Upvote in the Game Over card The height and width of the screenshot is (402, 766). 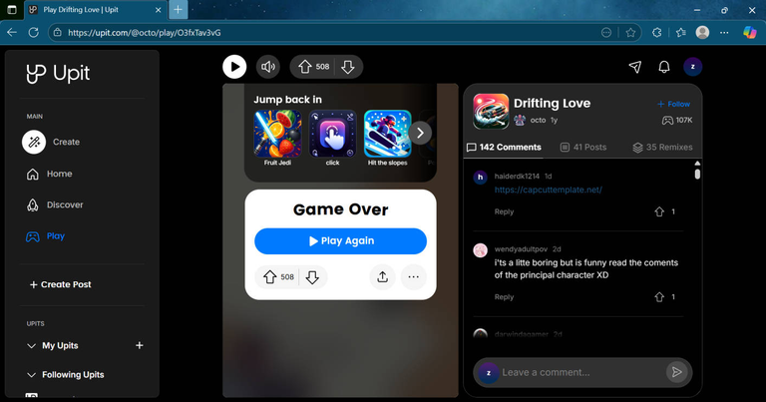click(x=270, y=277)
